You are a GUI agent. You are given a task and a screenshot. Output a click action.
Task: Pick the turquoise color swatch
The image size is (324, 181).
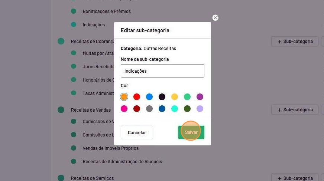coord(175,109)
